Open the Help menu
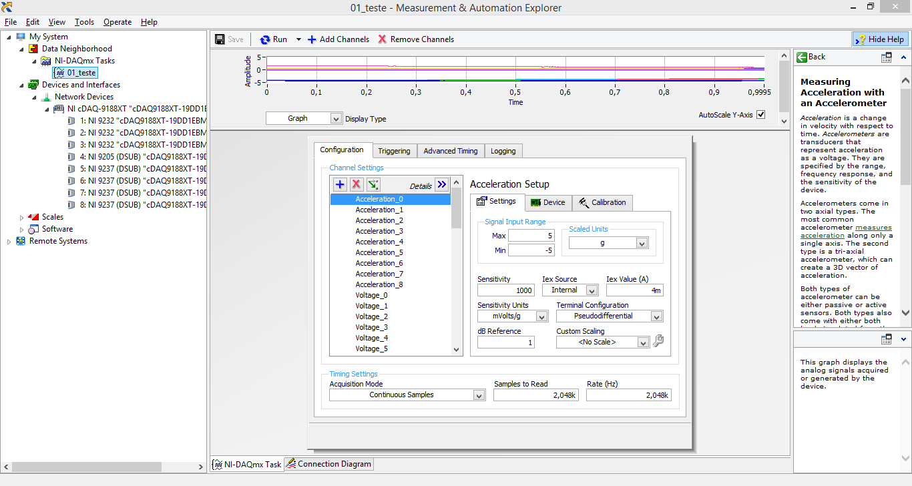Viewport: 912px width, 486px height. tap(149, 22)
